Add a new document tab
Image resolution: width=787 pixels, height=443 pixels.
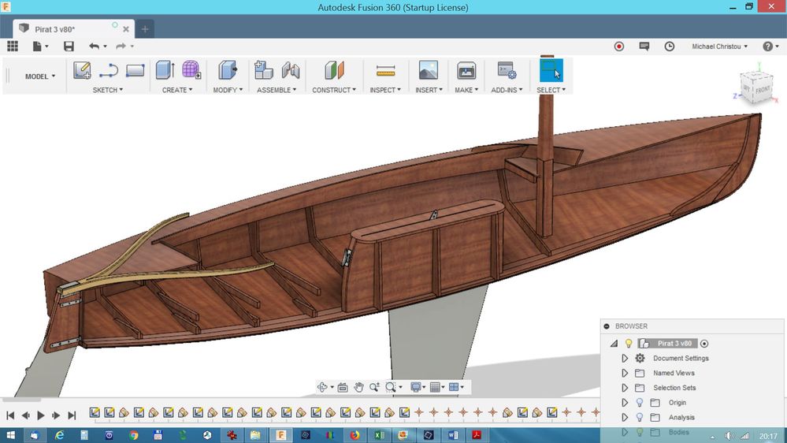coord(144,29)
